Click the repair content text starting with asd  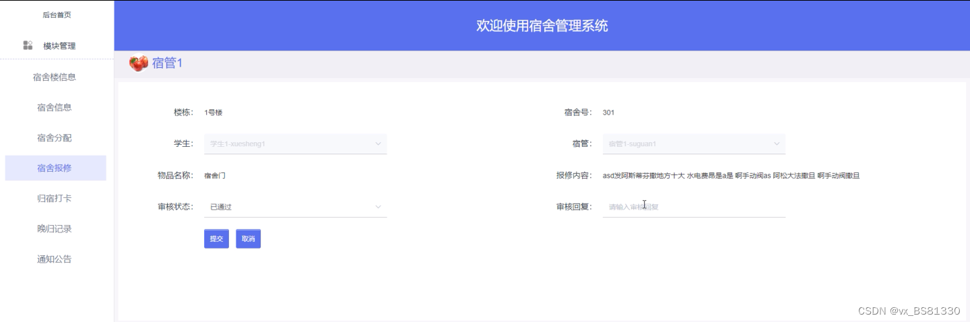pos(731,176)
